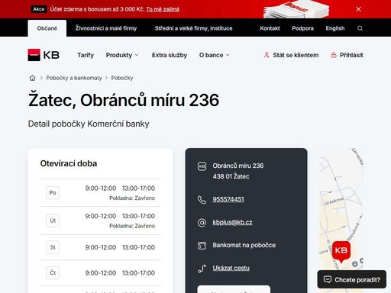Image resolution: width=391 pixels, height=293 pixels.
Task: Click the KB logo
Action: pyautogui.click(x=44, y=55)
